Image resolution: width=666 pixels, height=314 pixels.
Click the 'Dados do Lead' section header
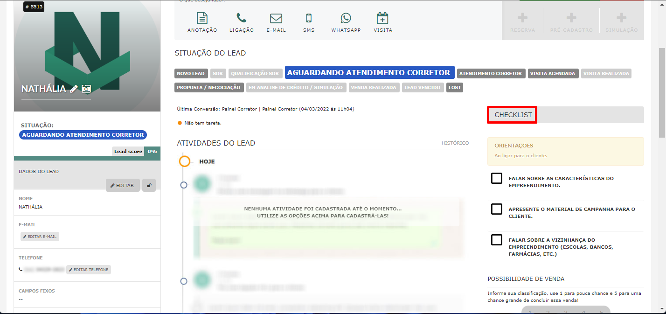pyautogui.click(x=39, y=172)
